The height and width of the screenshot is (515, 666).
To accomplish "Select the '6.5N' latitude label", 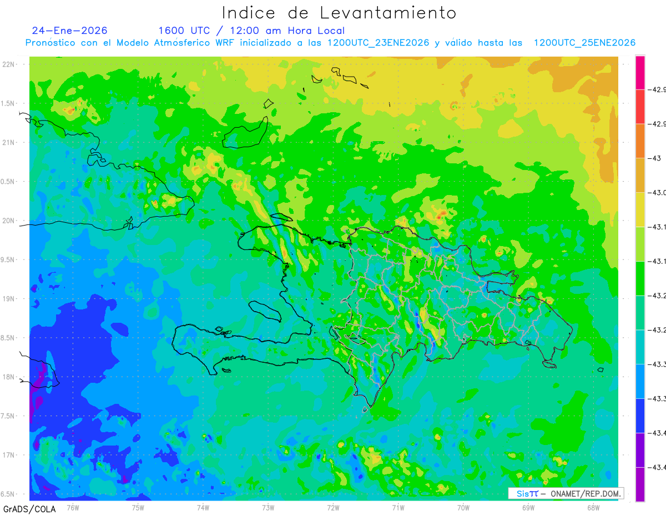I will [8, 494].
